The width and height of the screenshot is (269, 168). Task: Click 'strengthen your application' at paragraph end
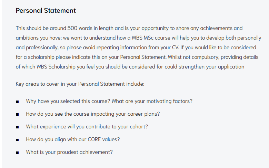[x=211, y=67]
